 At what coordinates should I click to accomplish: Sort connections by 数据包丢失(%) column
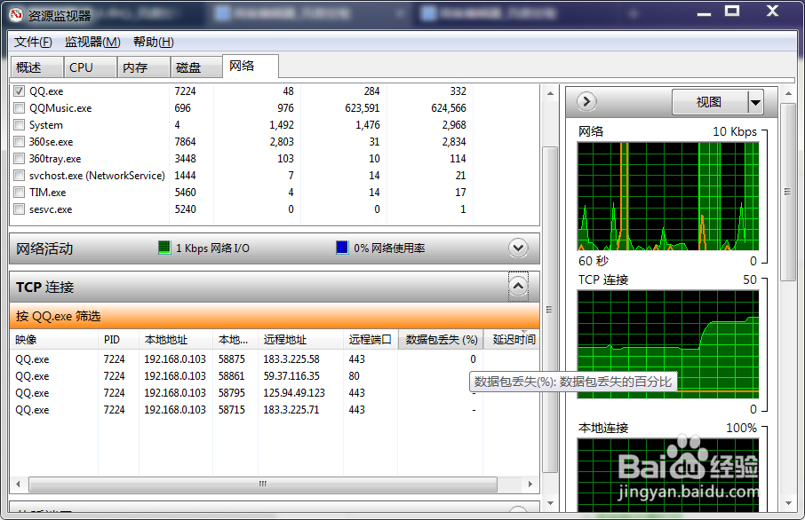point(441,339)
